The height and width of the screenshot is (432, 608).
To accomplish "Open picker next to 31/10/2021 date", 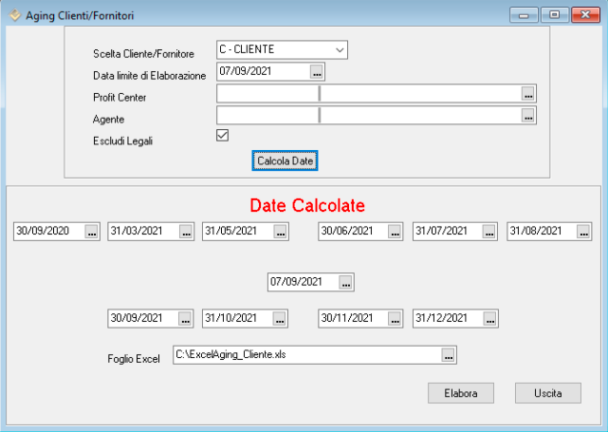I will [281, 318].
